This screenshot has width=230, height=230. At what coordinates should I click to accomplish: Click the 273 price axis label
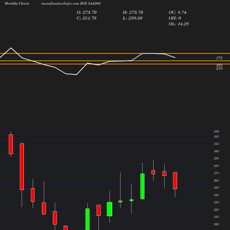tap(216, 173)
